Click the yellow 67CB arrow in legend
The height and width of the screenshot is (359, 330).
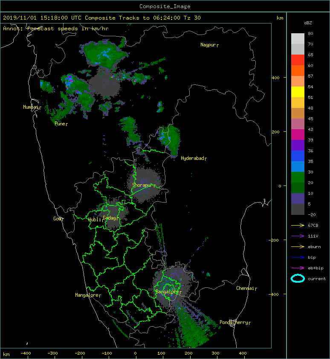click(298, 226)
